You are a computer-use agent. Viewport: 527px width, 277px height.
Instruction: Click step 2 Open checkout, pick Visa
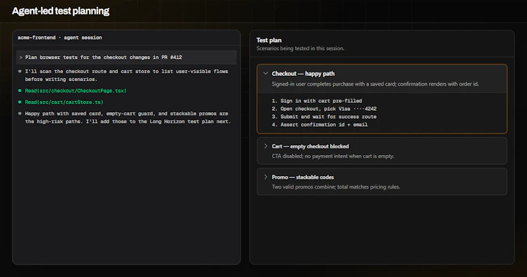(x=324, y=109)
